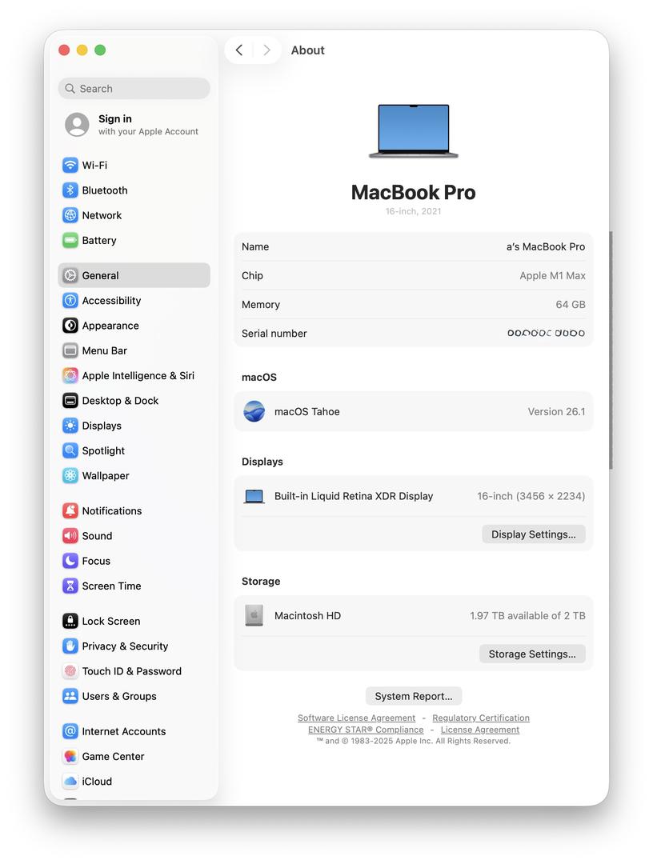Select the Touch ID & Password fingerprint icon
The height and width of the screenshot is (864, 653).
click(70, 671)
